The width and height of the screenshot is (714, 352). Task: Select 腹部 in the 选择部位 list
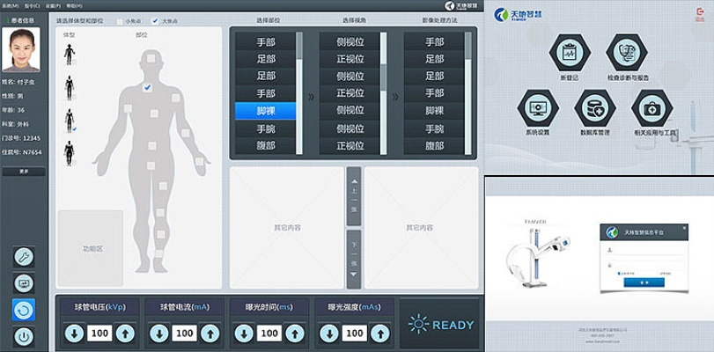266,146
